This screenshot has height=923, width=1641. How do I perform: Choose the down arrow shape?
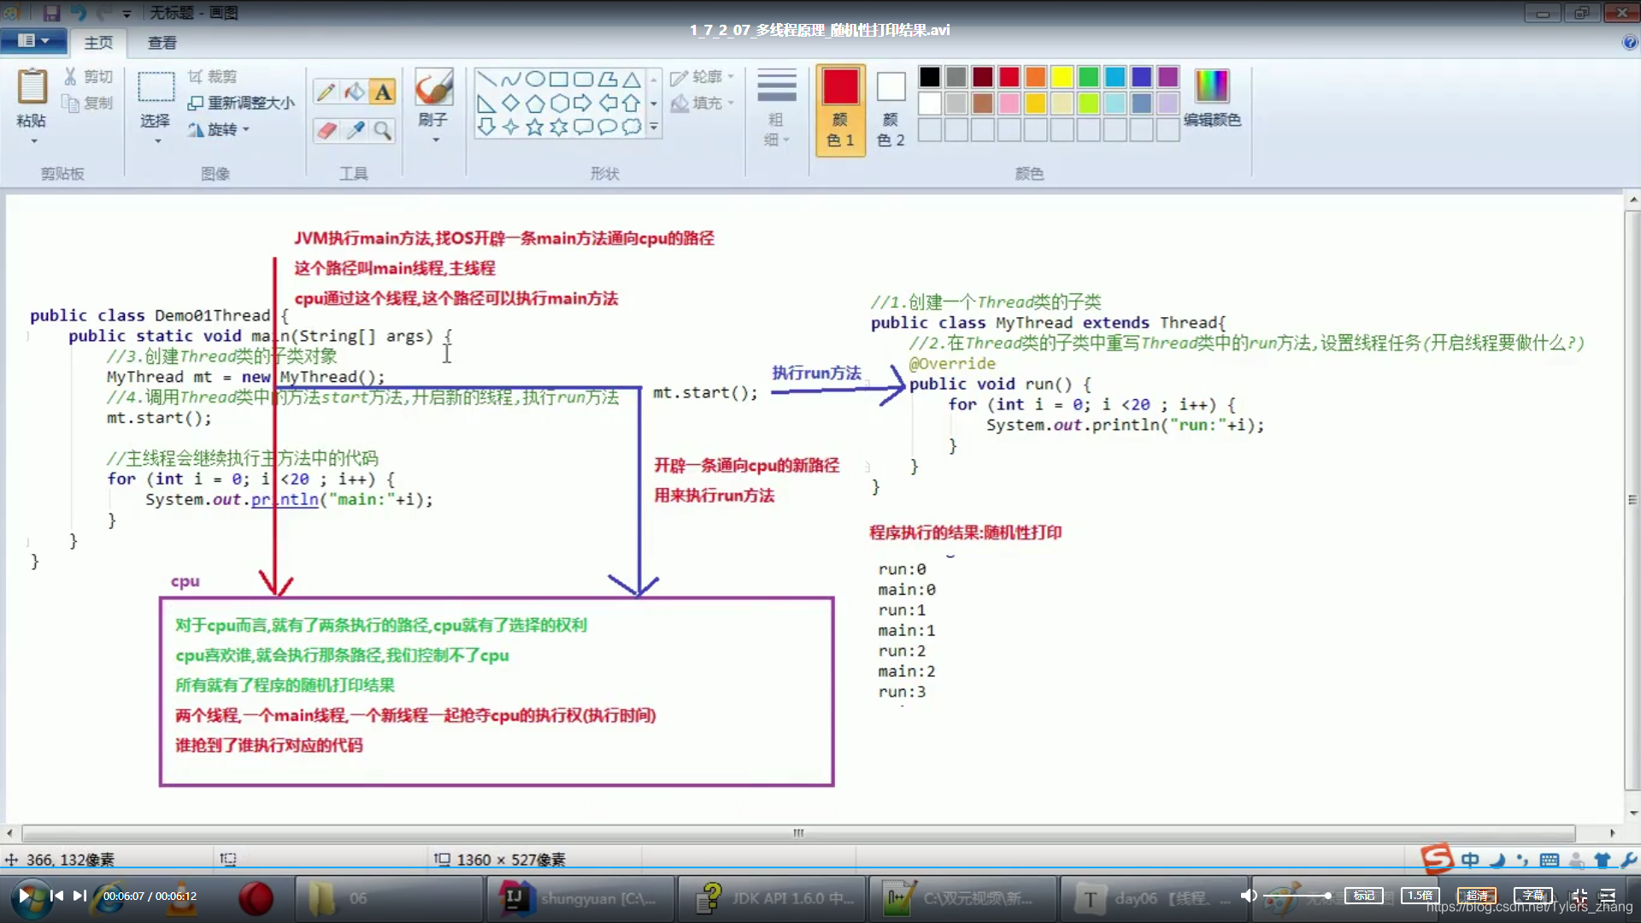tap(486, 127)
